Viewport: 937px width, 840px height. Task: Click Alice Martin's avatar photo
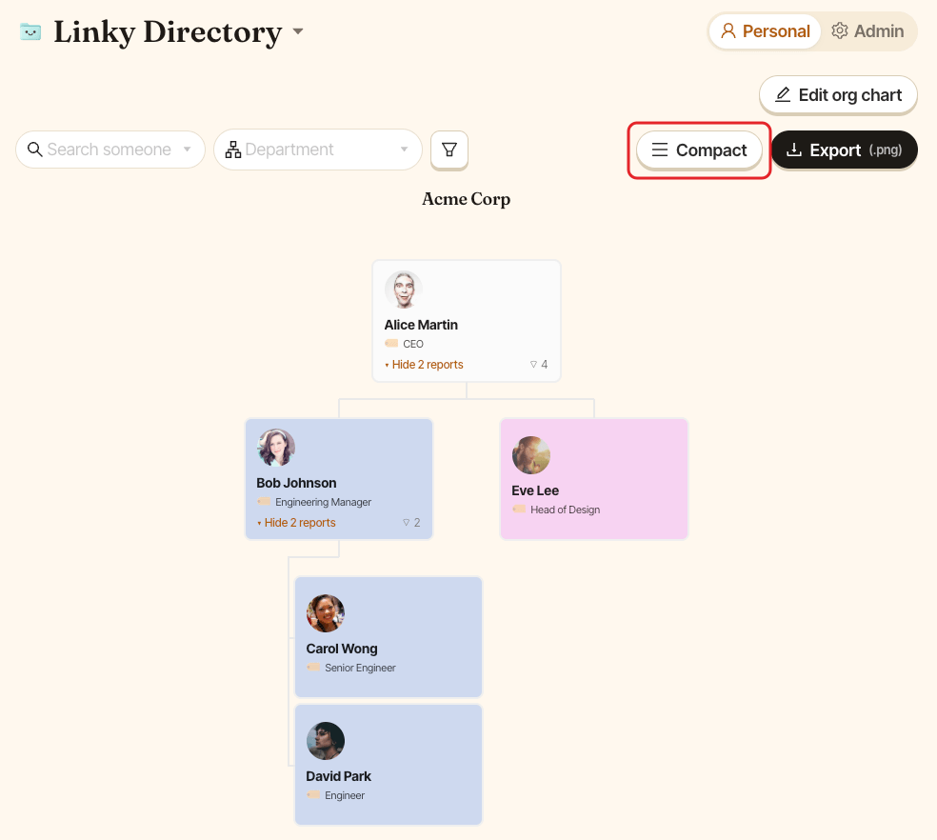[x=404, y=290]
